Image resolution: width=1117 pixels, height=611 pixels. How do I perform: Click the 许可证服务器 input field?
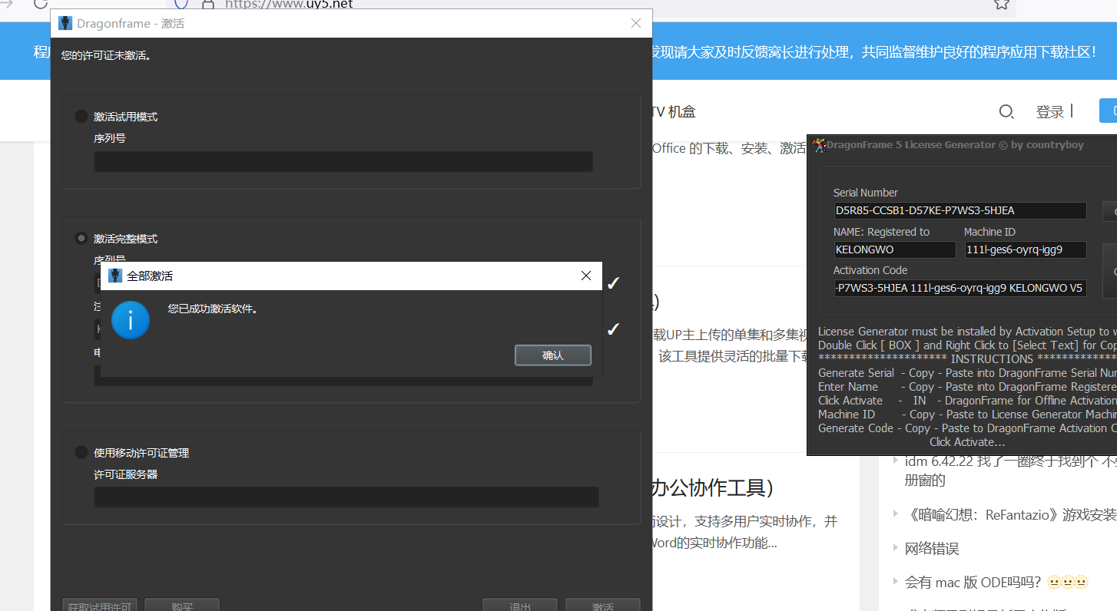coord(346,497)
